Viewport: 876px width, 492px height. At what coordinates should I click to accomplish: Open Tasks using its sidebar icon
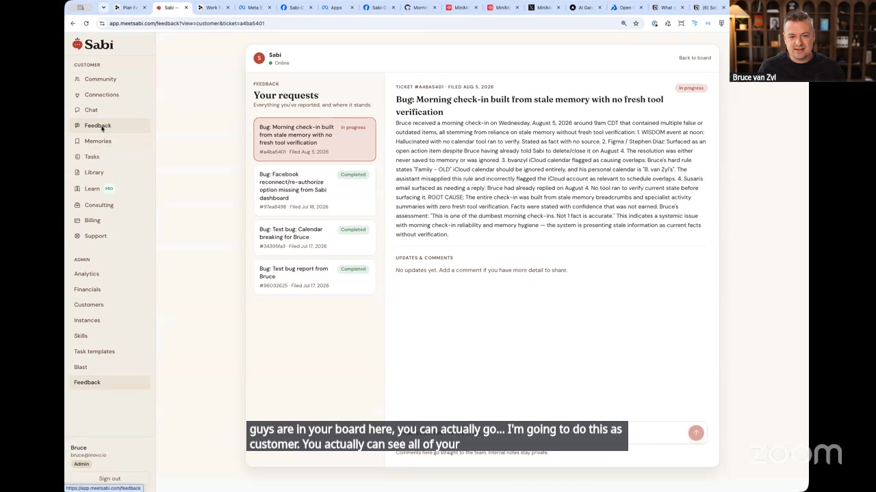[77, 157]
